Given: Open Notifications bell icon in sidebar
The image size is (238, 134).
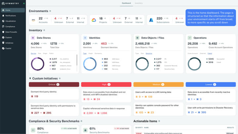Looking at the screenshot, I should coord(3,15).
